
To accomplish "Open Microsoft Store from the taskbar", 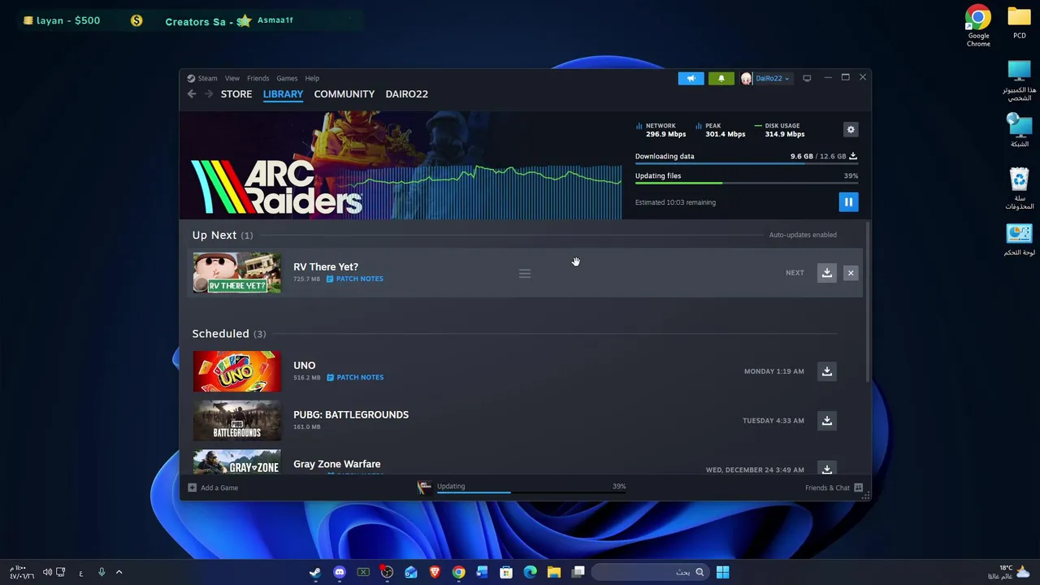I will 506,572.
